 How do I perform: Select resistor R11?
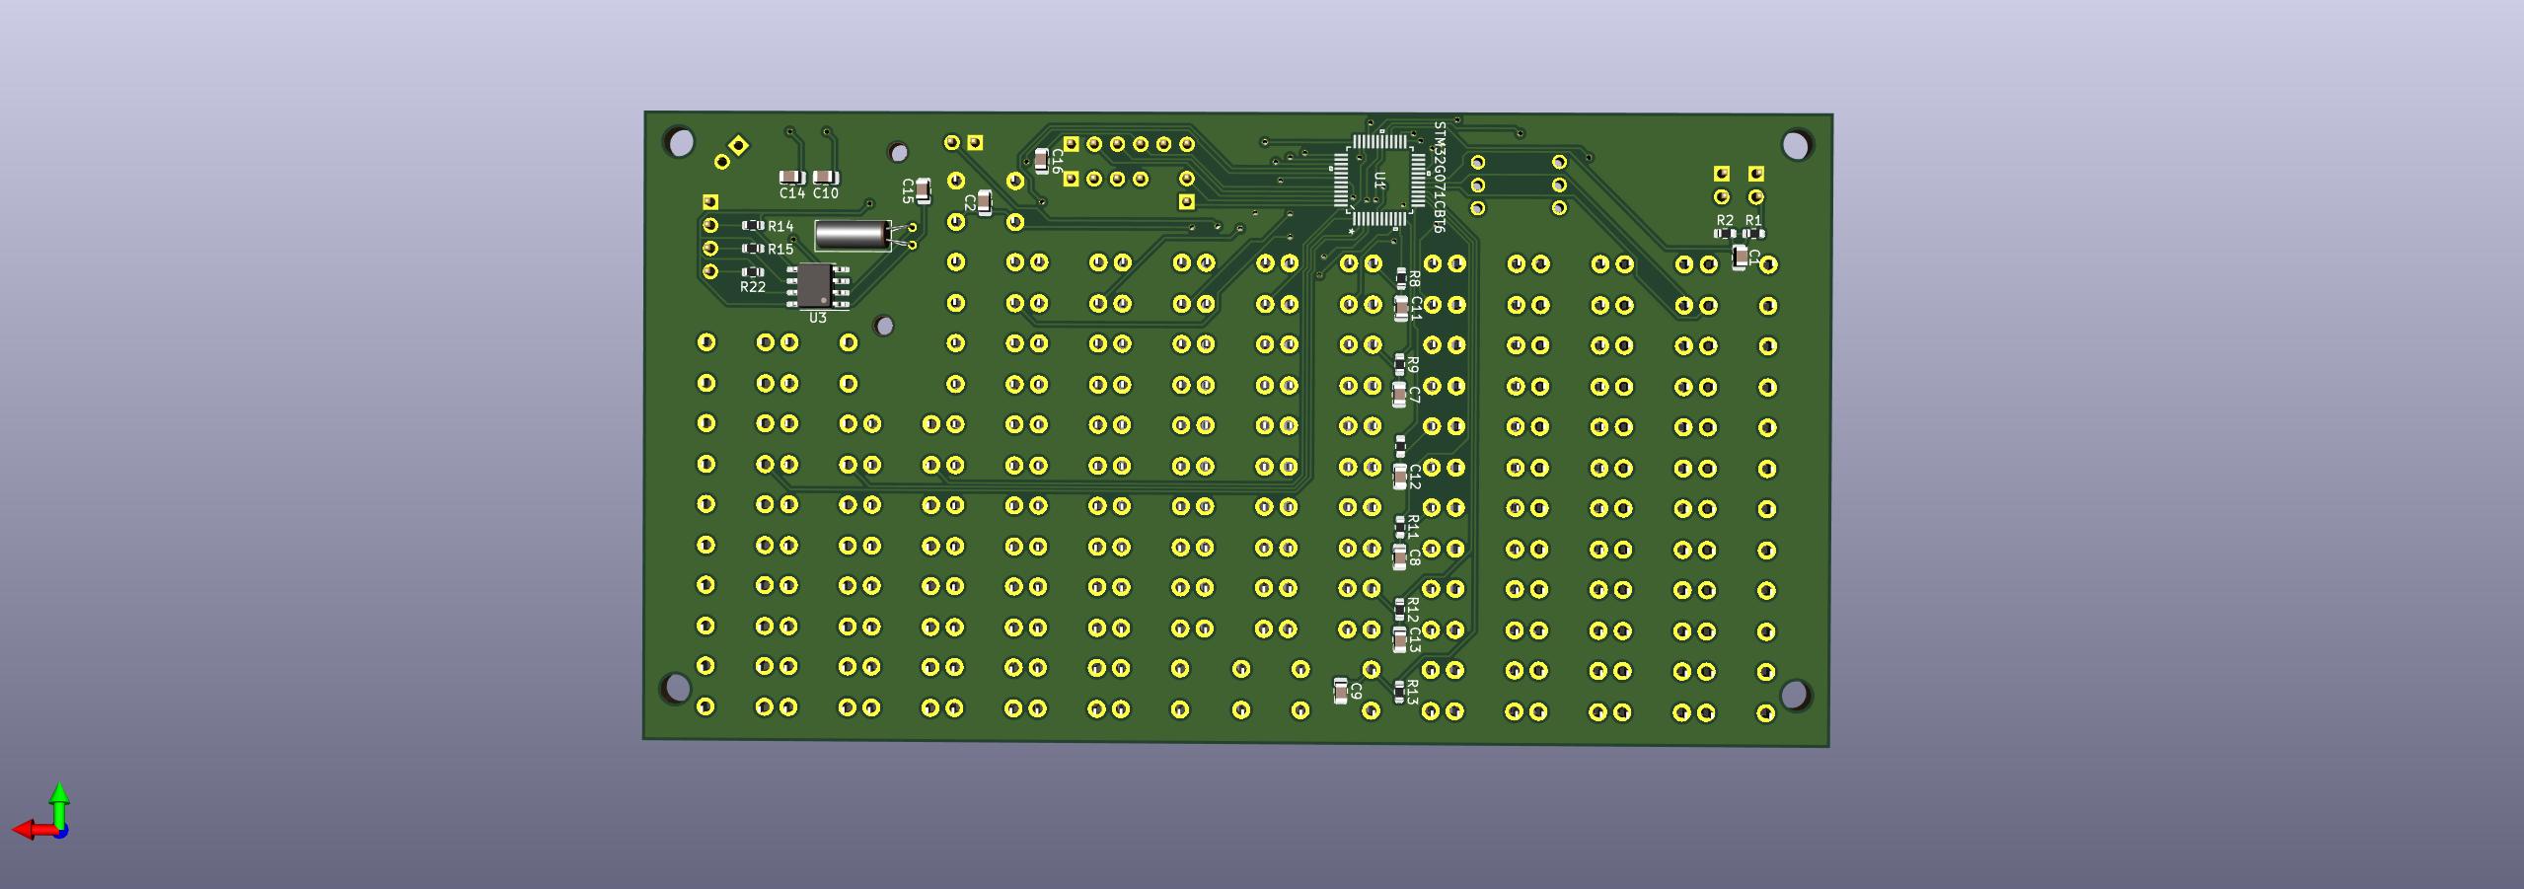[x=1399, y=527]
